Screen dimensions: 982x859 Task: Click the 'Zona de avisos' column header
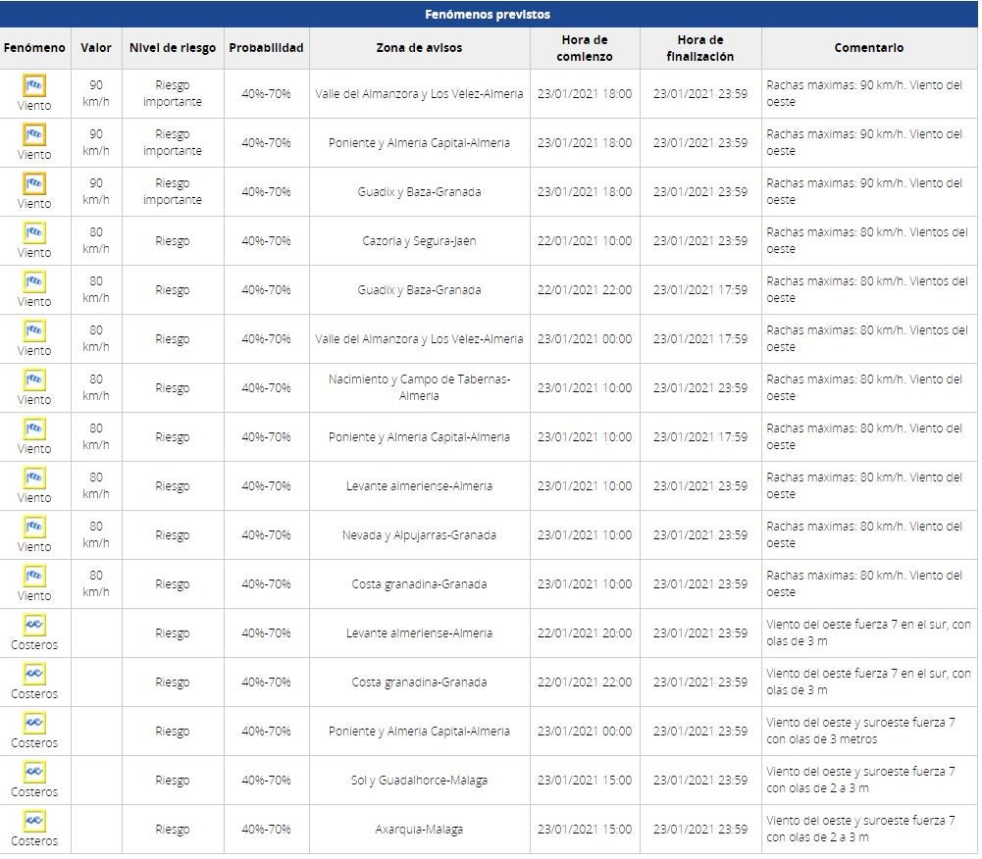[419, 48]
